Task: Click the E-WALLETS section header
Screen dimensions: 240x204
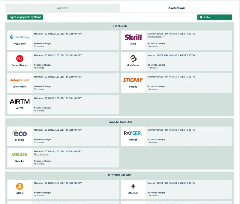Action: click(x=120, y=26)
